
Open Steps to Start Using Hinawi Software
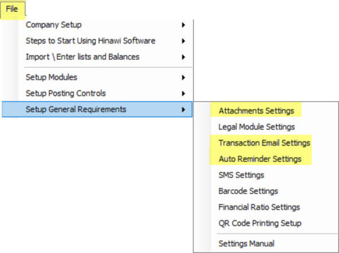point(97,41)
